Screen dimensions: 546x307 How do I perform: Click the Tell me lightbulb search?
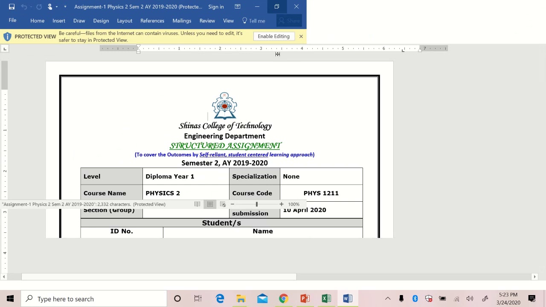pos(253,21)
